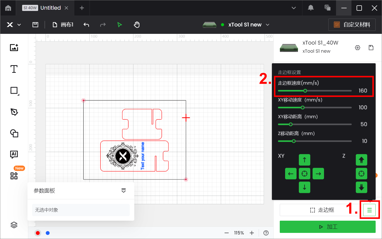
Task: Select the blue layer color dot
Action: click(48, 233)
